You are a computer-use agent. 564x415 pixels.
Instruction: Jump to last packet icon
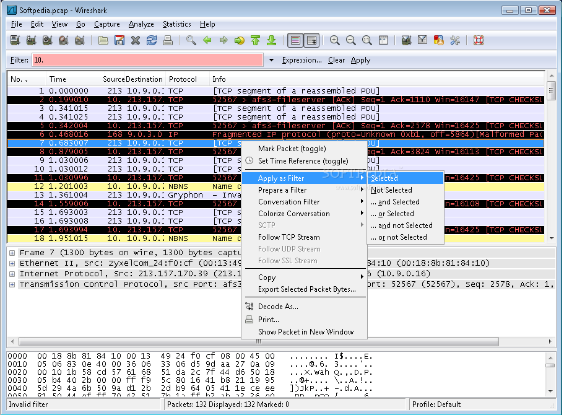272,40
